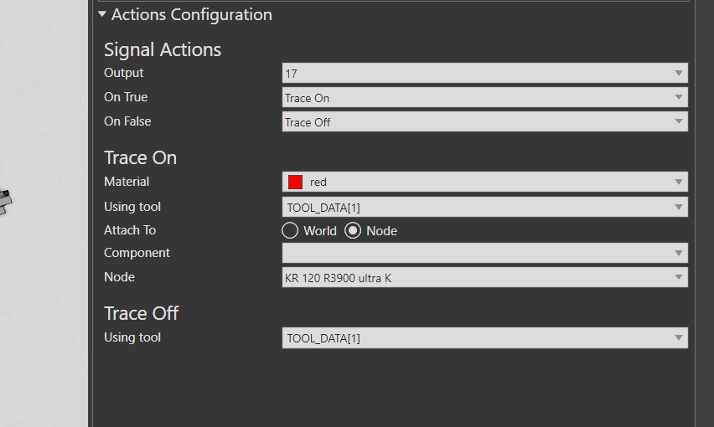The image size is (714, 427).
Task: Open the Output dropdown showing 17
Action: pos(478,74)
